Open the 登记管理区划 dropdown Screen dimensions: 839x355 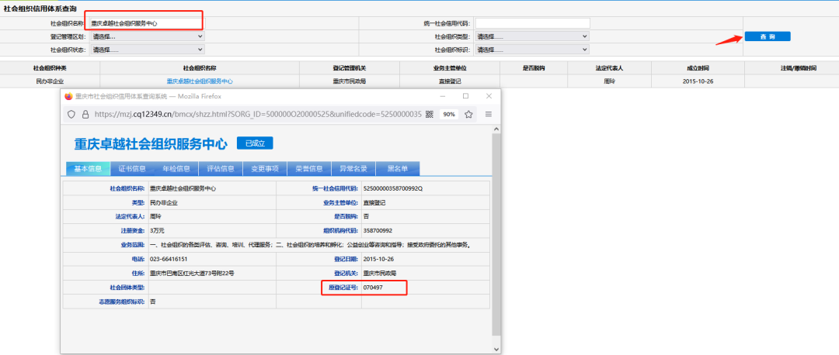coord(146,36)
